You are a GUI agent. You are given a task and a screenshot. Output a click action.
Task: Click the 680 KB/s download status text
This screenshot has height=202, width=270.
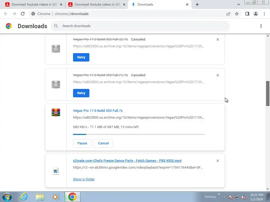pyautogui.click(x=106, y=127)
